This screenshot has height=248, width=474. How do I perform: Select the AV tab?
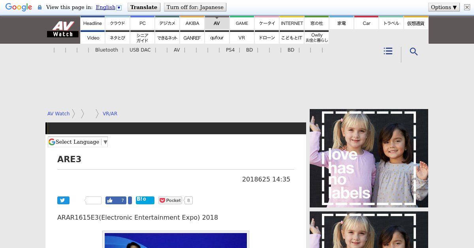point(217,23)
